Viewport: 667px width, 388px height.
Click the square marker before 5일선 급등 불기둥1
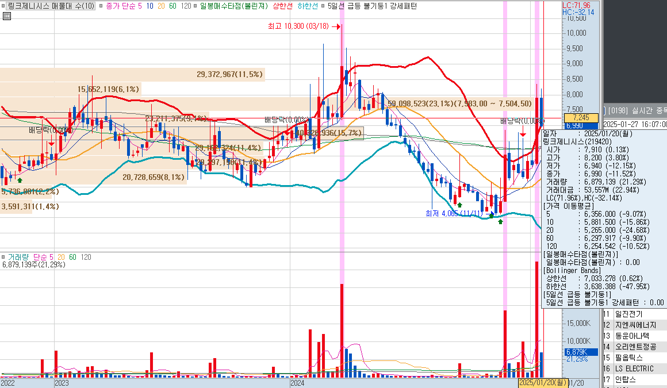point(323,6)
